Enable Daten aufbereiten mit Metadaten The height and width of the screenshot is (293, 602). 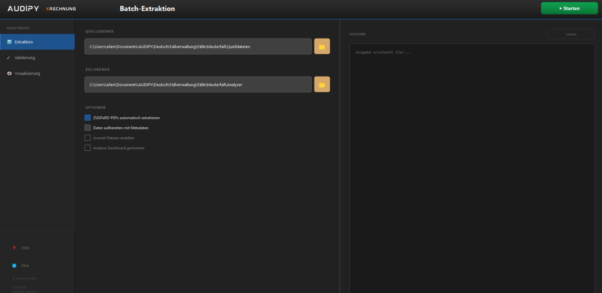click(x=88, y=128)
